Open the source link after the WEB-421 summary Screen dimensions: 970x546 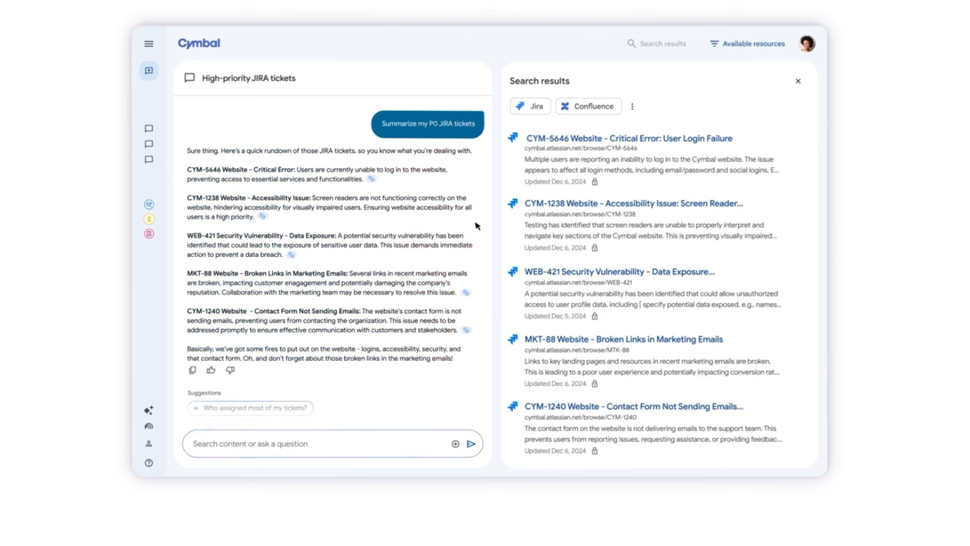[x=292, y=255]
